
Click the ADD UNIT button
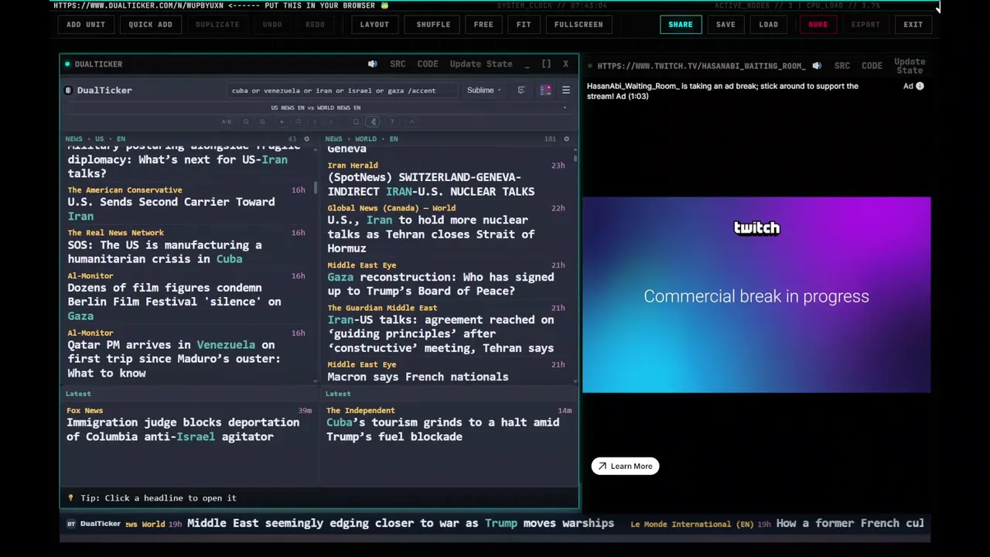[86, 24]
